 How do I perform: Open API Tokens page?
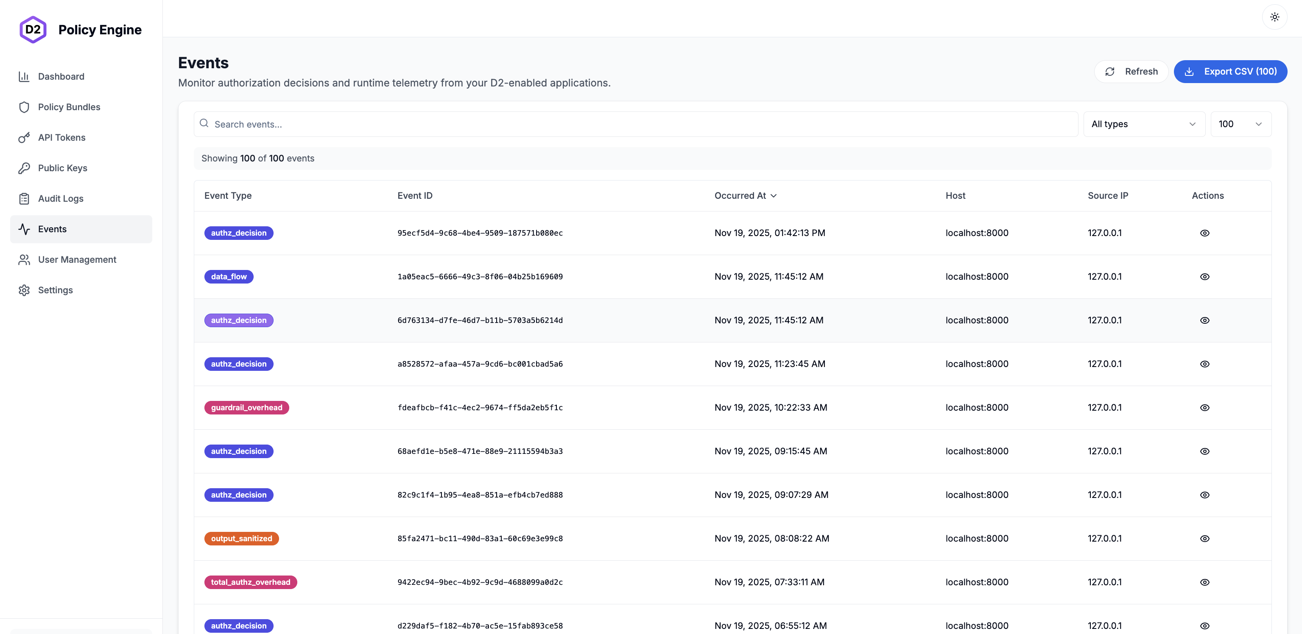(x=61, y=137)
